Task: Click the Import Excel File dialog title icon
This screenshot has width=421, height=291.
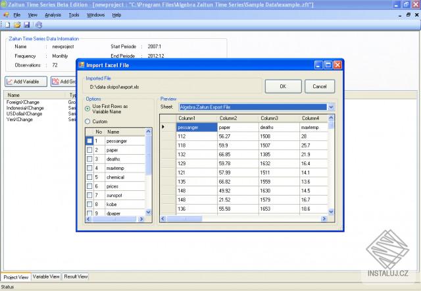Action: (x=82, y=65)
